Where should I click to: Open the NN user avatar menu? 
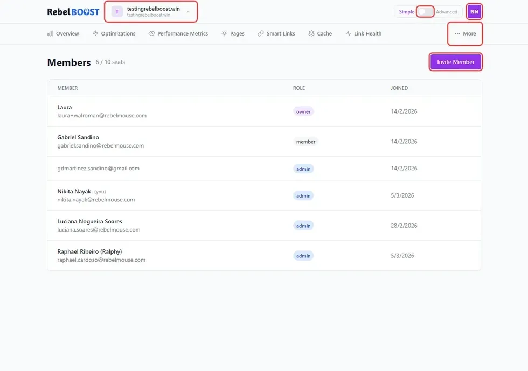coord(474,12)
